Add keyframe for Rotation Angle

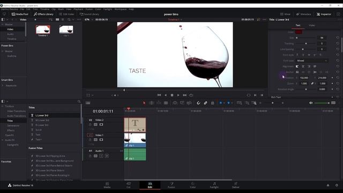[x=332, y=89]
